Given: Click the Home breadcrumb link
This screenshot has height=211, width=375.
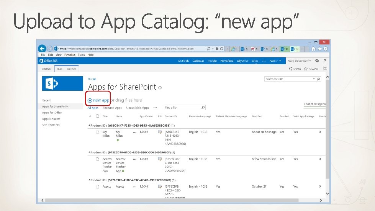Looking at the screenshot, I should (x=92, y=79).
